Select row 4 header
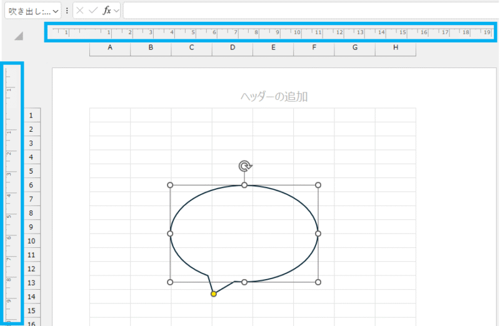 tap(32, 157)
